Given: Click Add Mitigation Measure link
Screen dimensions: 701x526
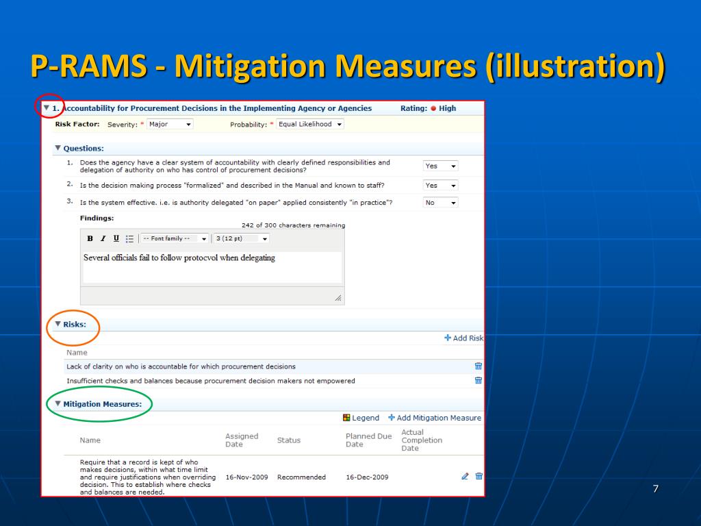Looking at the screenshot, I should click(x=435, y=418).
